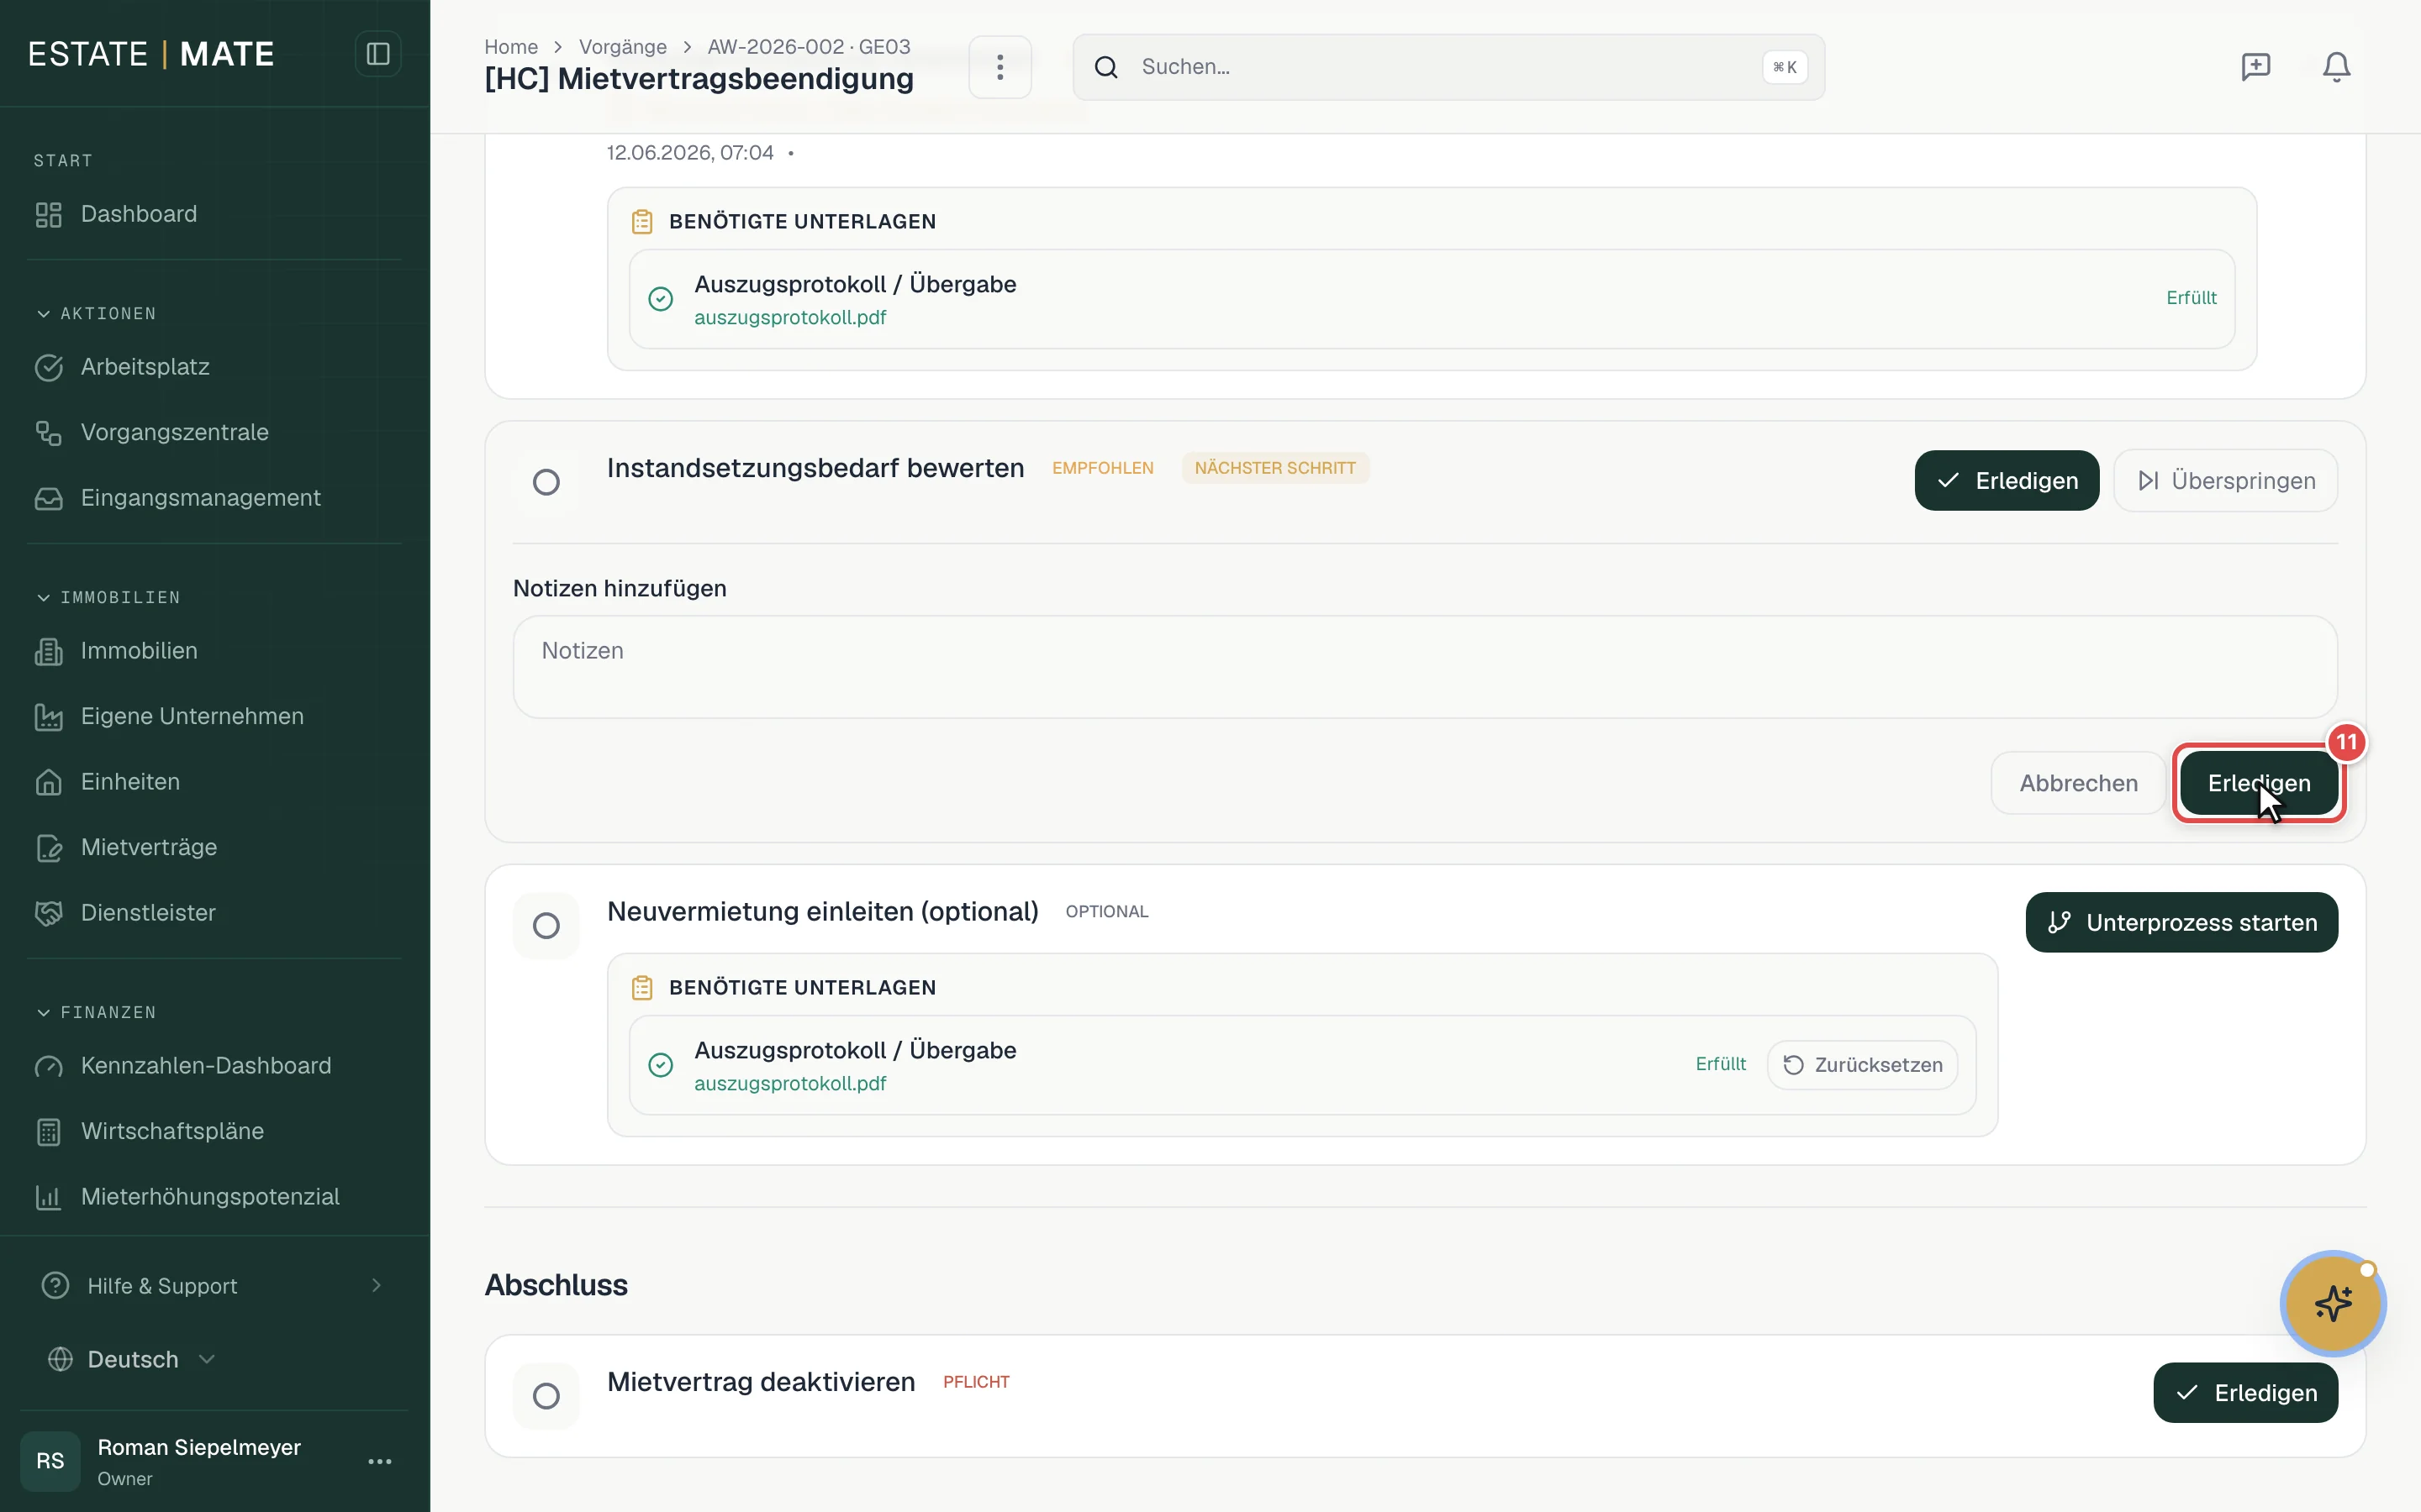
Task: Toggle the Neuvermietung einleiten step circle
Action: click(546, 925)
